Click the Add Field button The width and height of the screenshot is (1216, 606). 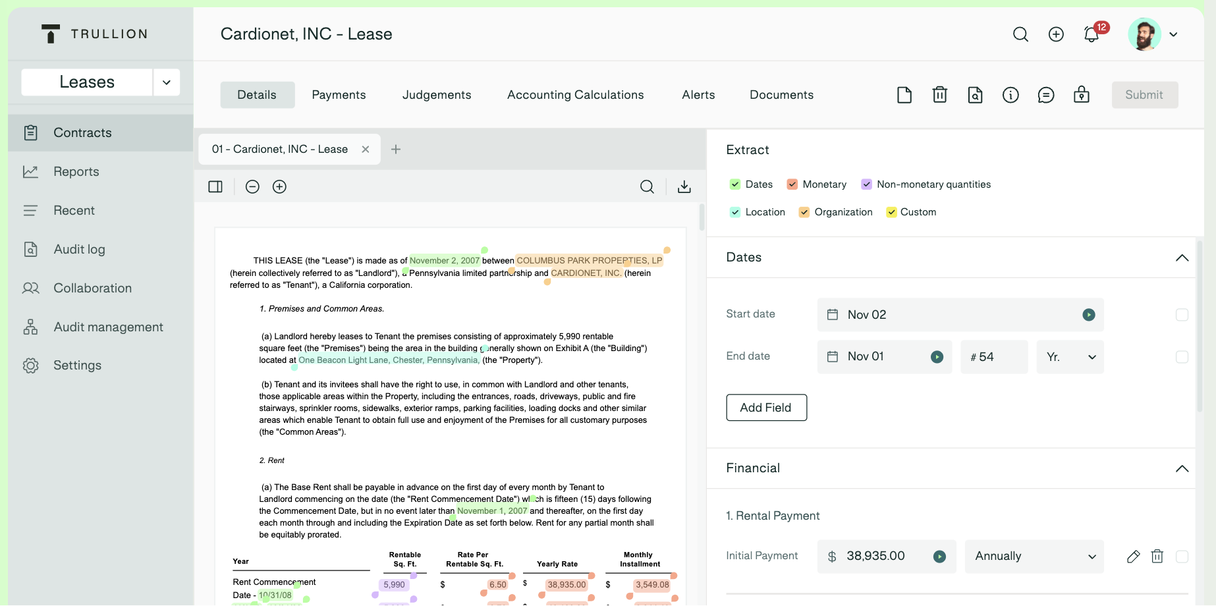(x=767, y=408)
